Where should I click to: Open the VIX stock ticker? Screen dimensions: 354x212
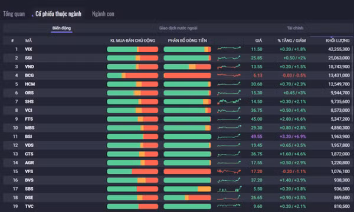[x=28, y=49]
